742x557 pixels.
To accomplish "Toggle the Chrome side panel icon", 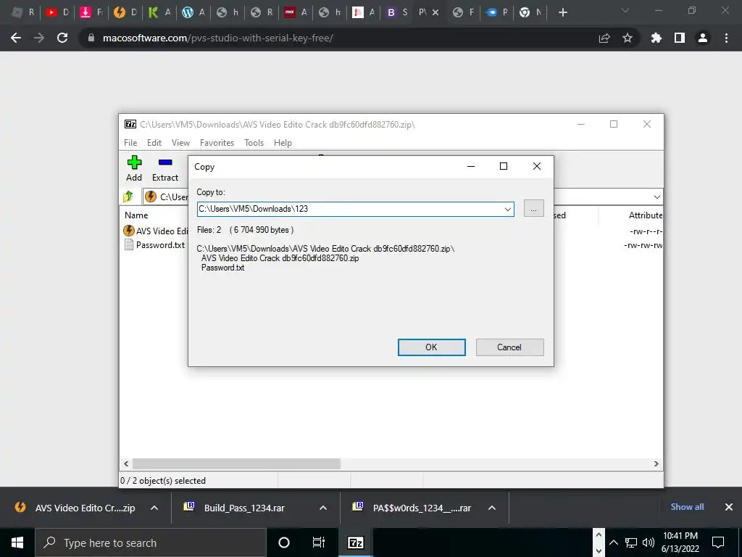I will tap(680, 38).
